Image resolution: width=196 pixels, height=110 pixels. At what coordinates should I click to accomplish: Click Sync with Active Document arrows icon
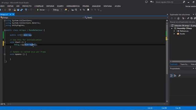click(x=188, y=18)
